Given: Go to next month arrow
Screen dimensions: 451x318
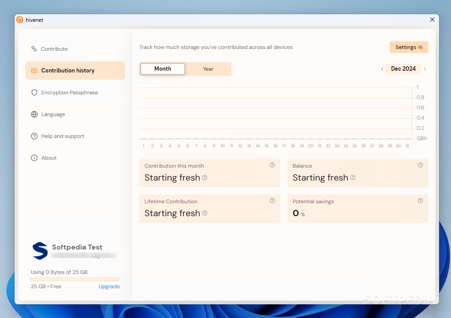Looking at the screenshot, I should [x=425, y=69].
